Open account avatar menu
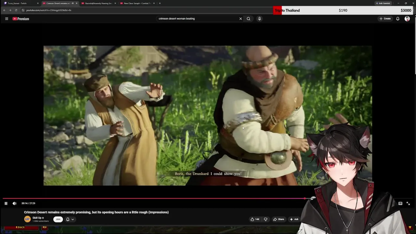 (x=407, y=19)
